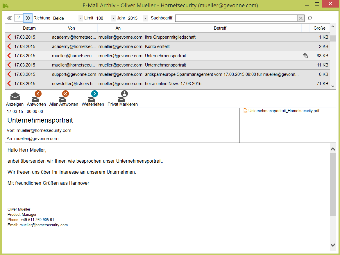Click the message body scrollbar down arrow

[x=333, y=245]
